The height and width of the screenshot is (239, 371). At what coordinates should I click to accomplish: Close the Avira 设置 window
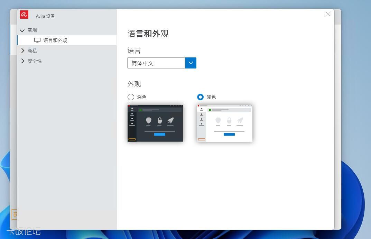point(327,14)
